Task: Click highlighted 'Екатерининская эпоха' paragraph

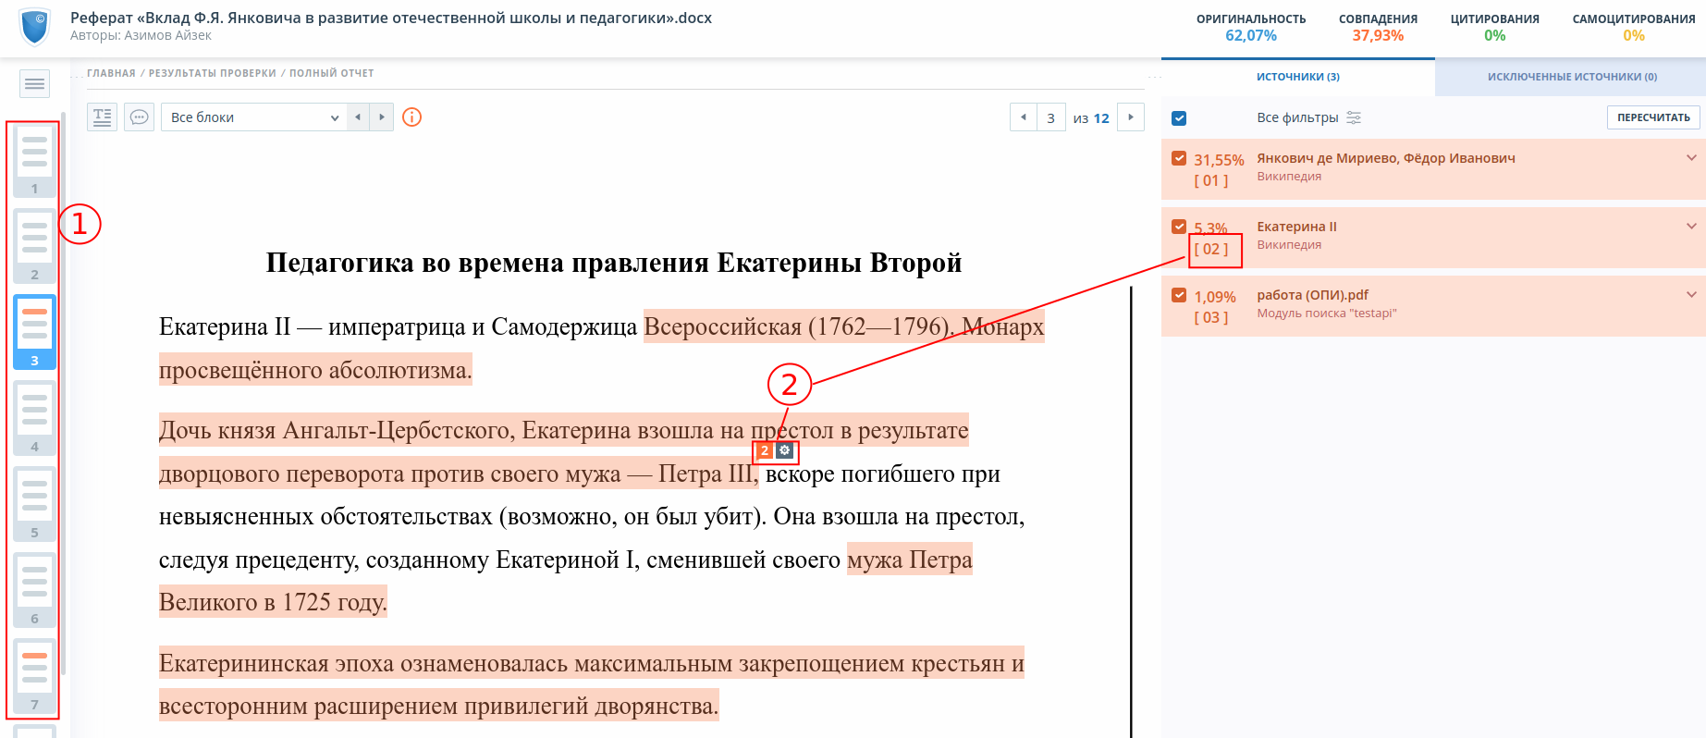Action: pos(592,684)
